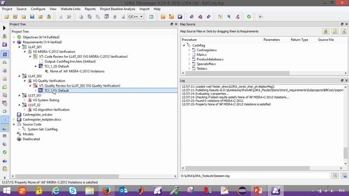Click the third purple tag toolbar icon

click(x=208, y=17)
